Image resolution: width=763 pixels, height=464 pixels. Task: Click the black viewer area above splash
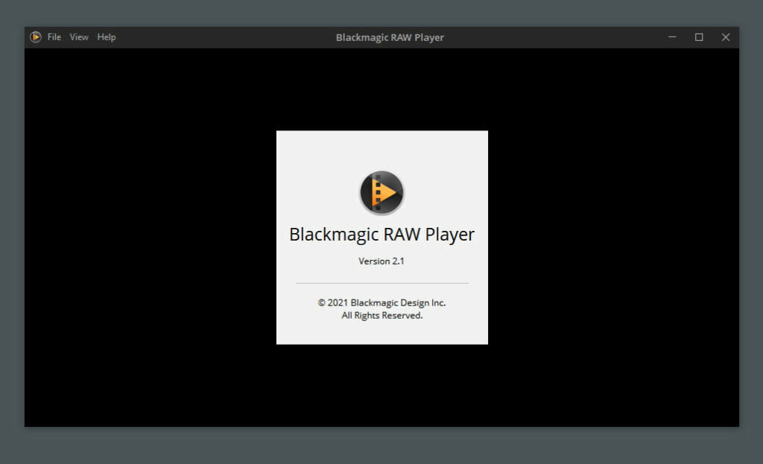(381, 89)
